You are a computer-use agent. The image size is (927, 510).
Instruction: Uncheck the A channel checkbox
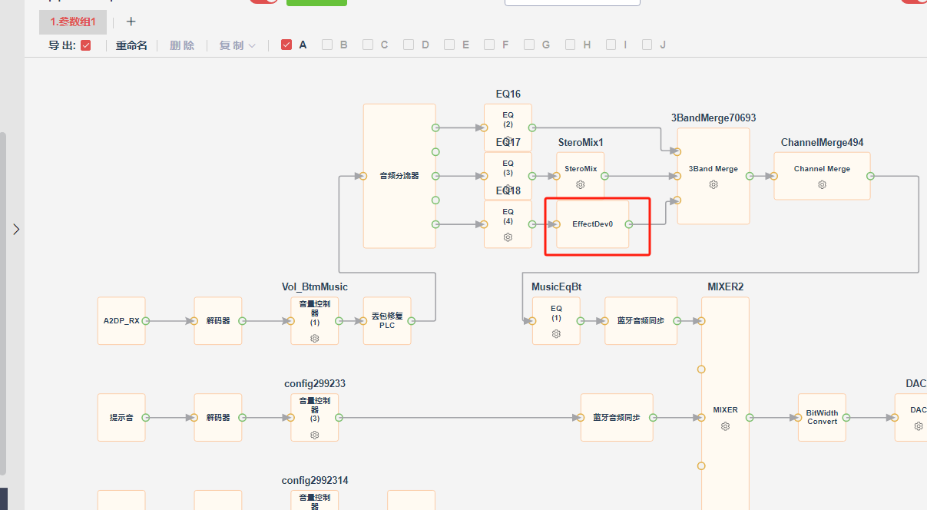pos(286,45)
